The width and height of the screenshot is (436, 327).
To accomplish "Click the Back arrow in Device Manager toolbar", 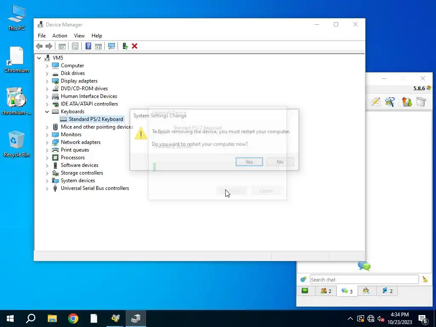I will point(39,46).
